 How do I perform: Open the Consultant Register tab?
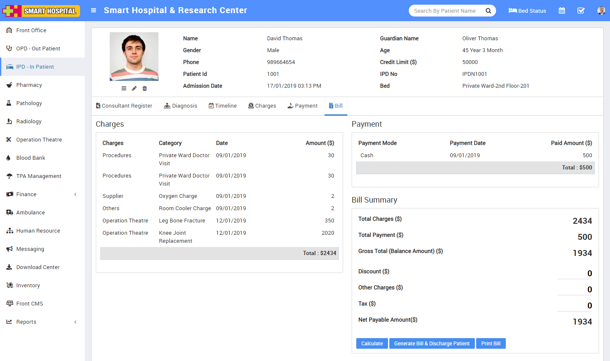click(124, 106)
